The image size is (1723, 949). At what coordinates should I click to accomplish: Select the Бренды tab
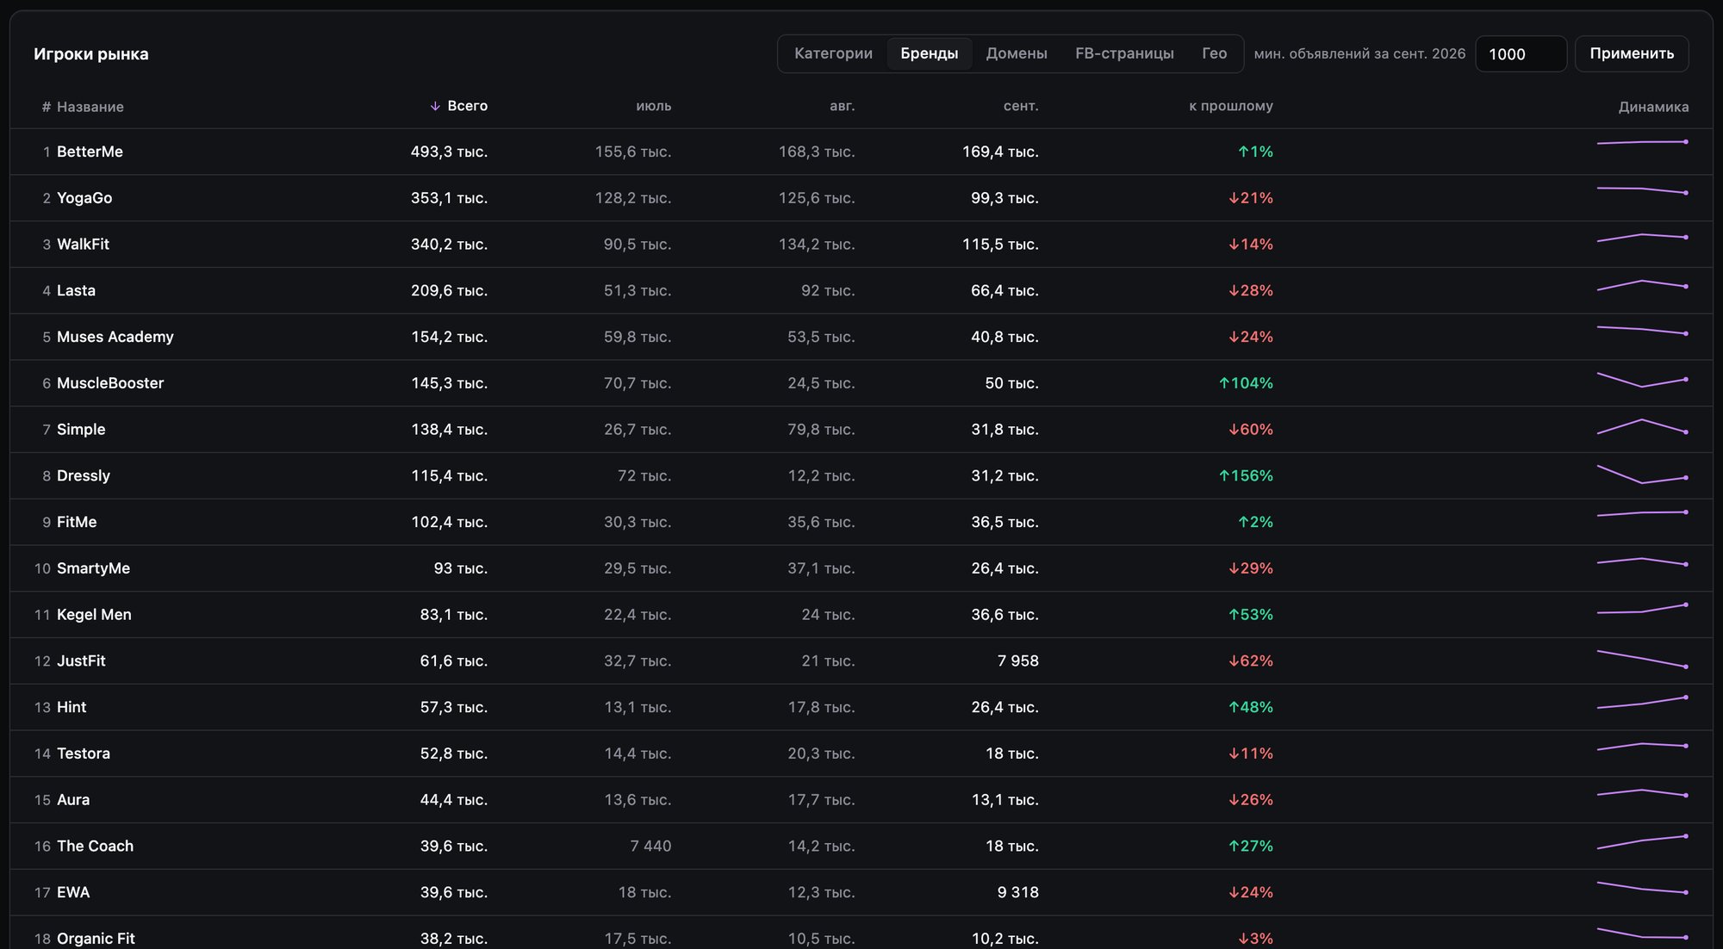929,53
